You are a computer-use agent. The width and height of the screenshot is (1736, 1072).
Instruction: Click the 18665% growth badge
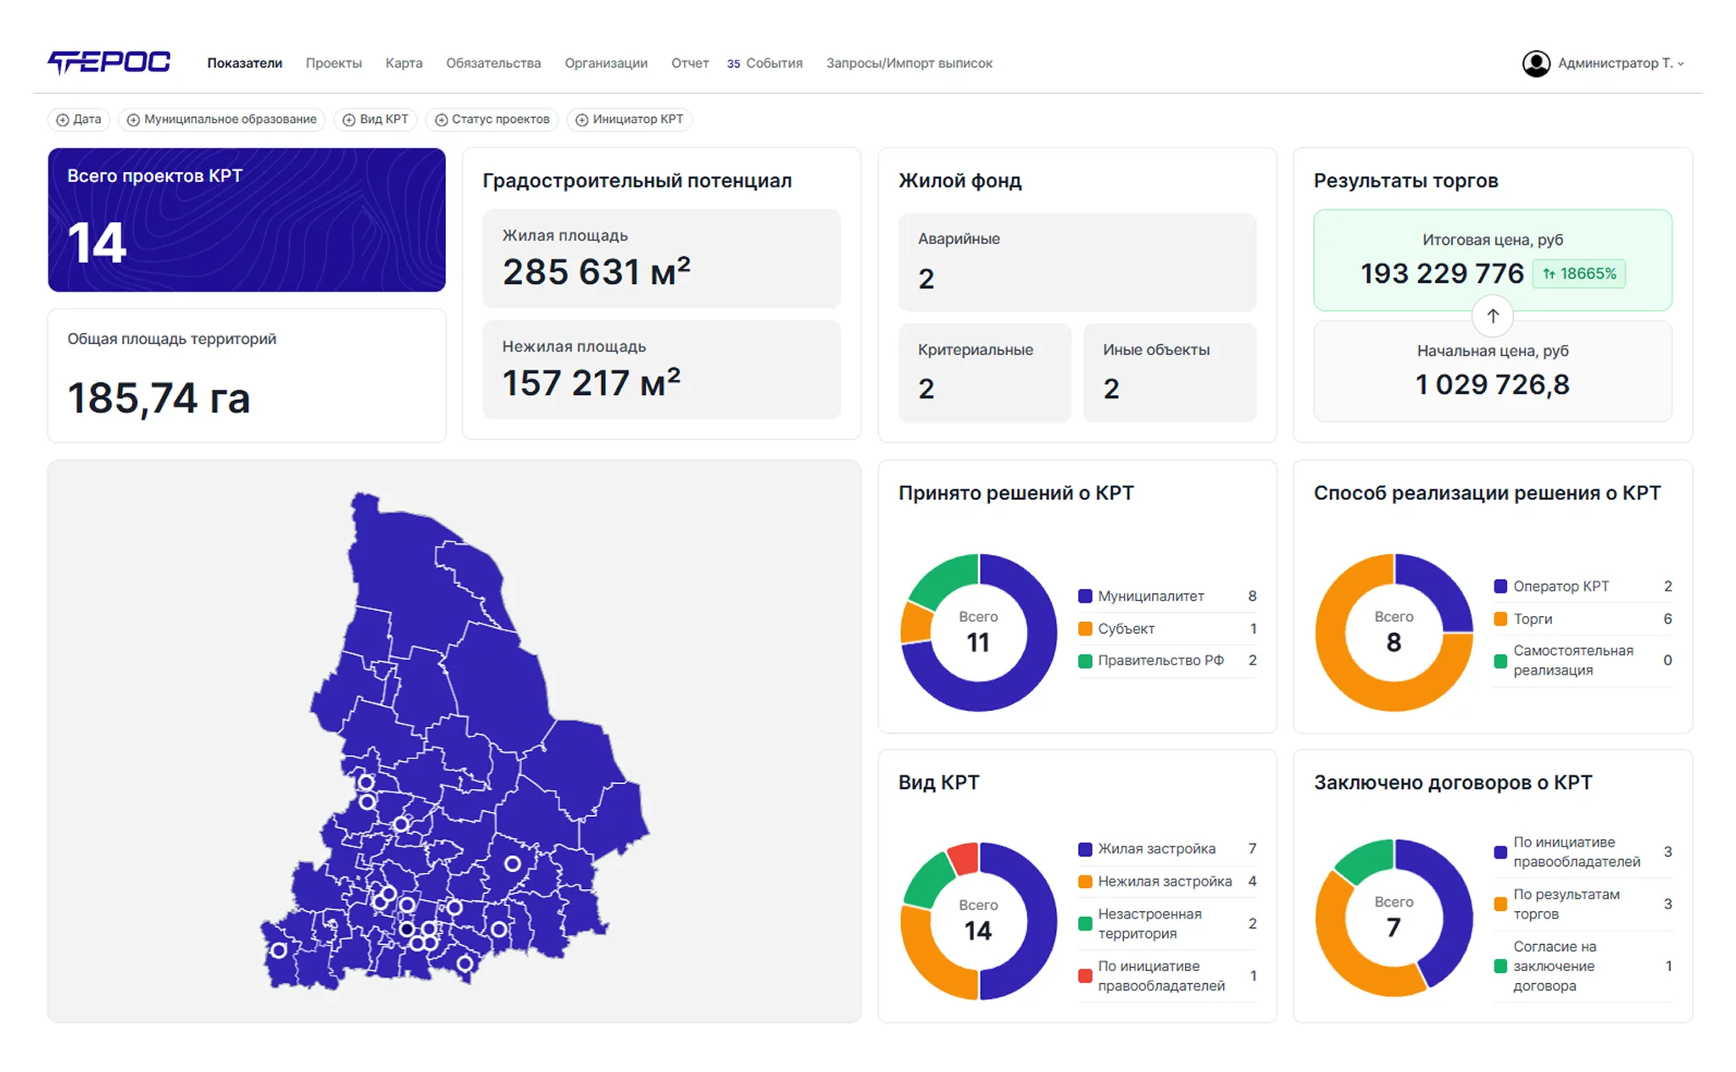click(x=1578, y=274)
